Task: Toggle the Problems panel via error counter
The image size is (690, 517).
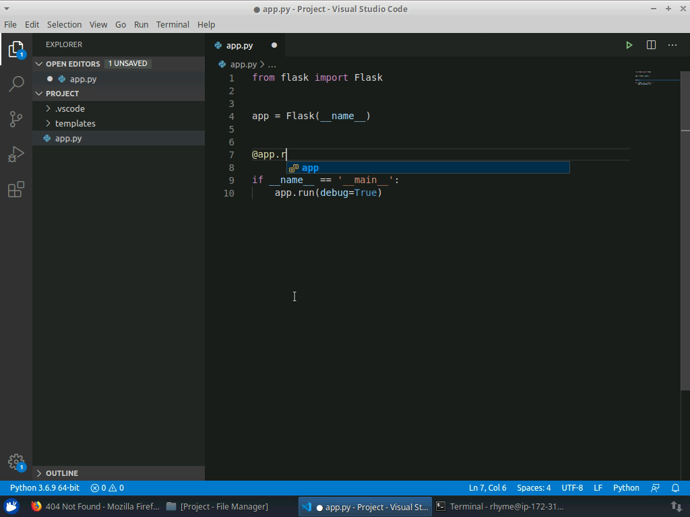Action: pos(106,487)
